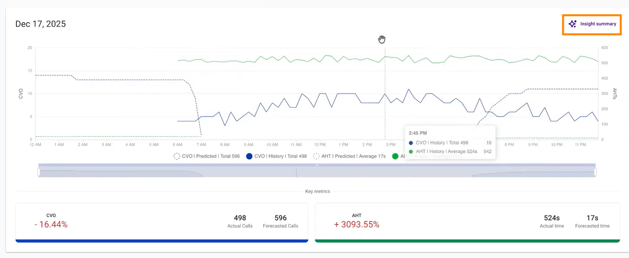629x258 pixels.
Task: Click the Dec 17, 2025 date heading
Action: pos(41,24)
